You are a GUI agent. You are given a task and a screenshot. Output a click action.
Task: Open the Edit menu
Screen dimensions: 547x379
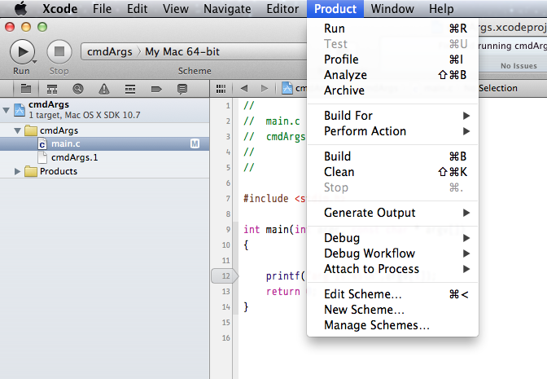coord(137,9)
